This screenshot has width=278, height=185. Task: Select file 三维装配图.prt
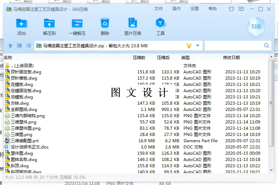click(x=136, y=140)
